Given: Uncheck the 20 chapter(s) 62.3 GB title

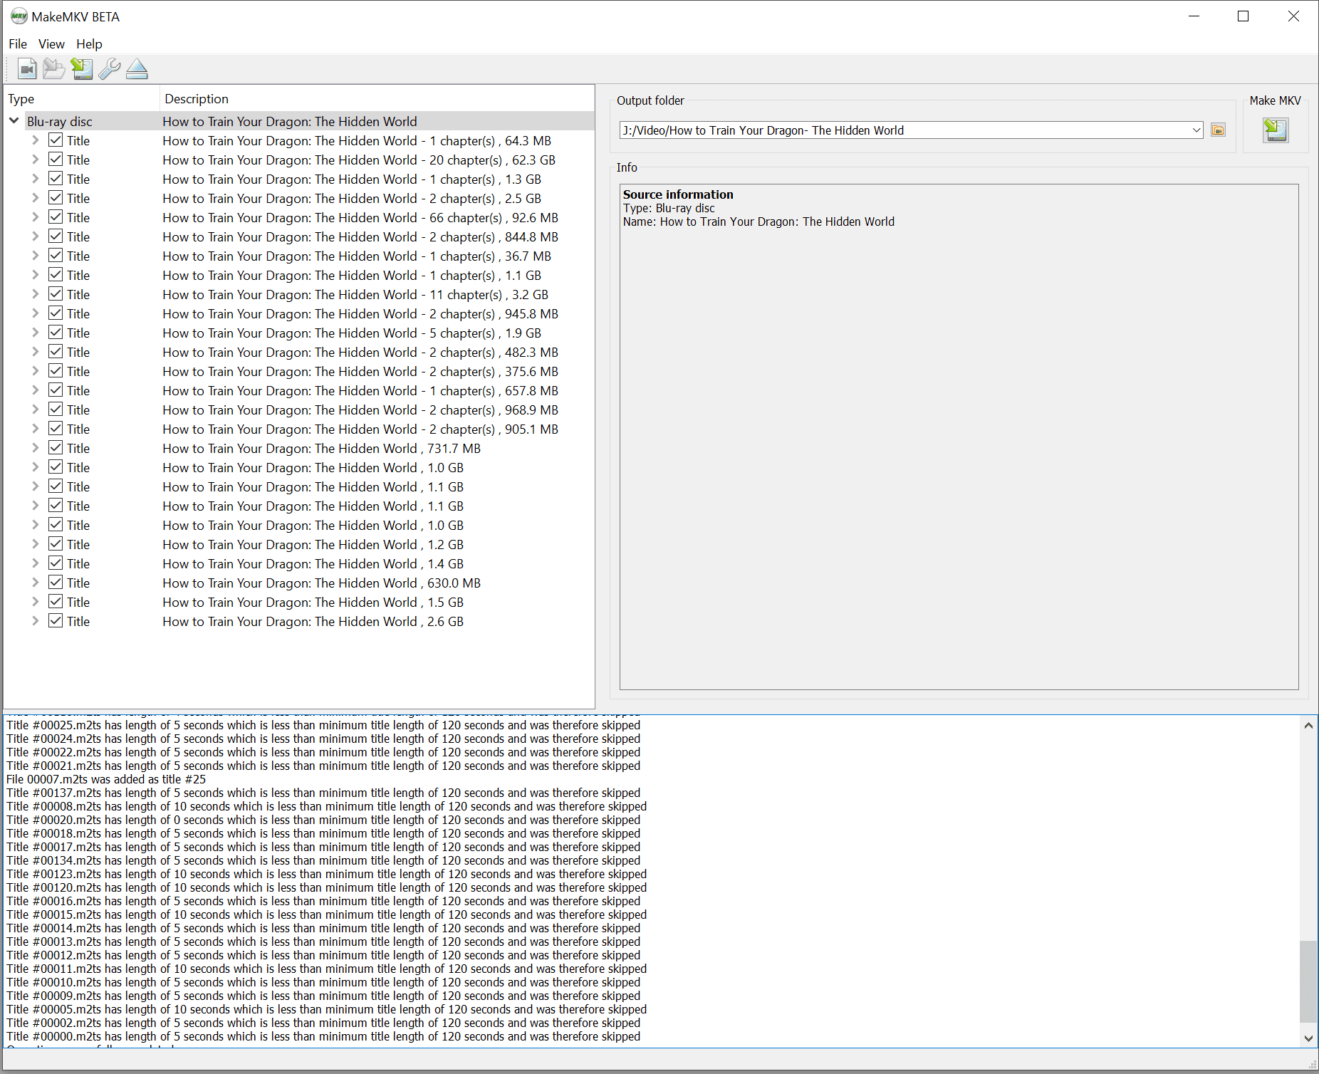Looking at the screenshot, I should click(56, 160).
